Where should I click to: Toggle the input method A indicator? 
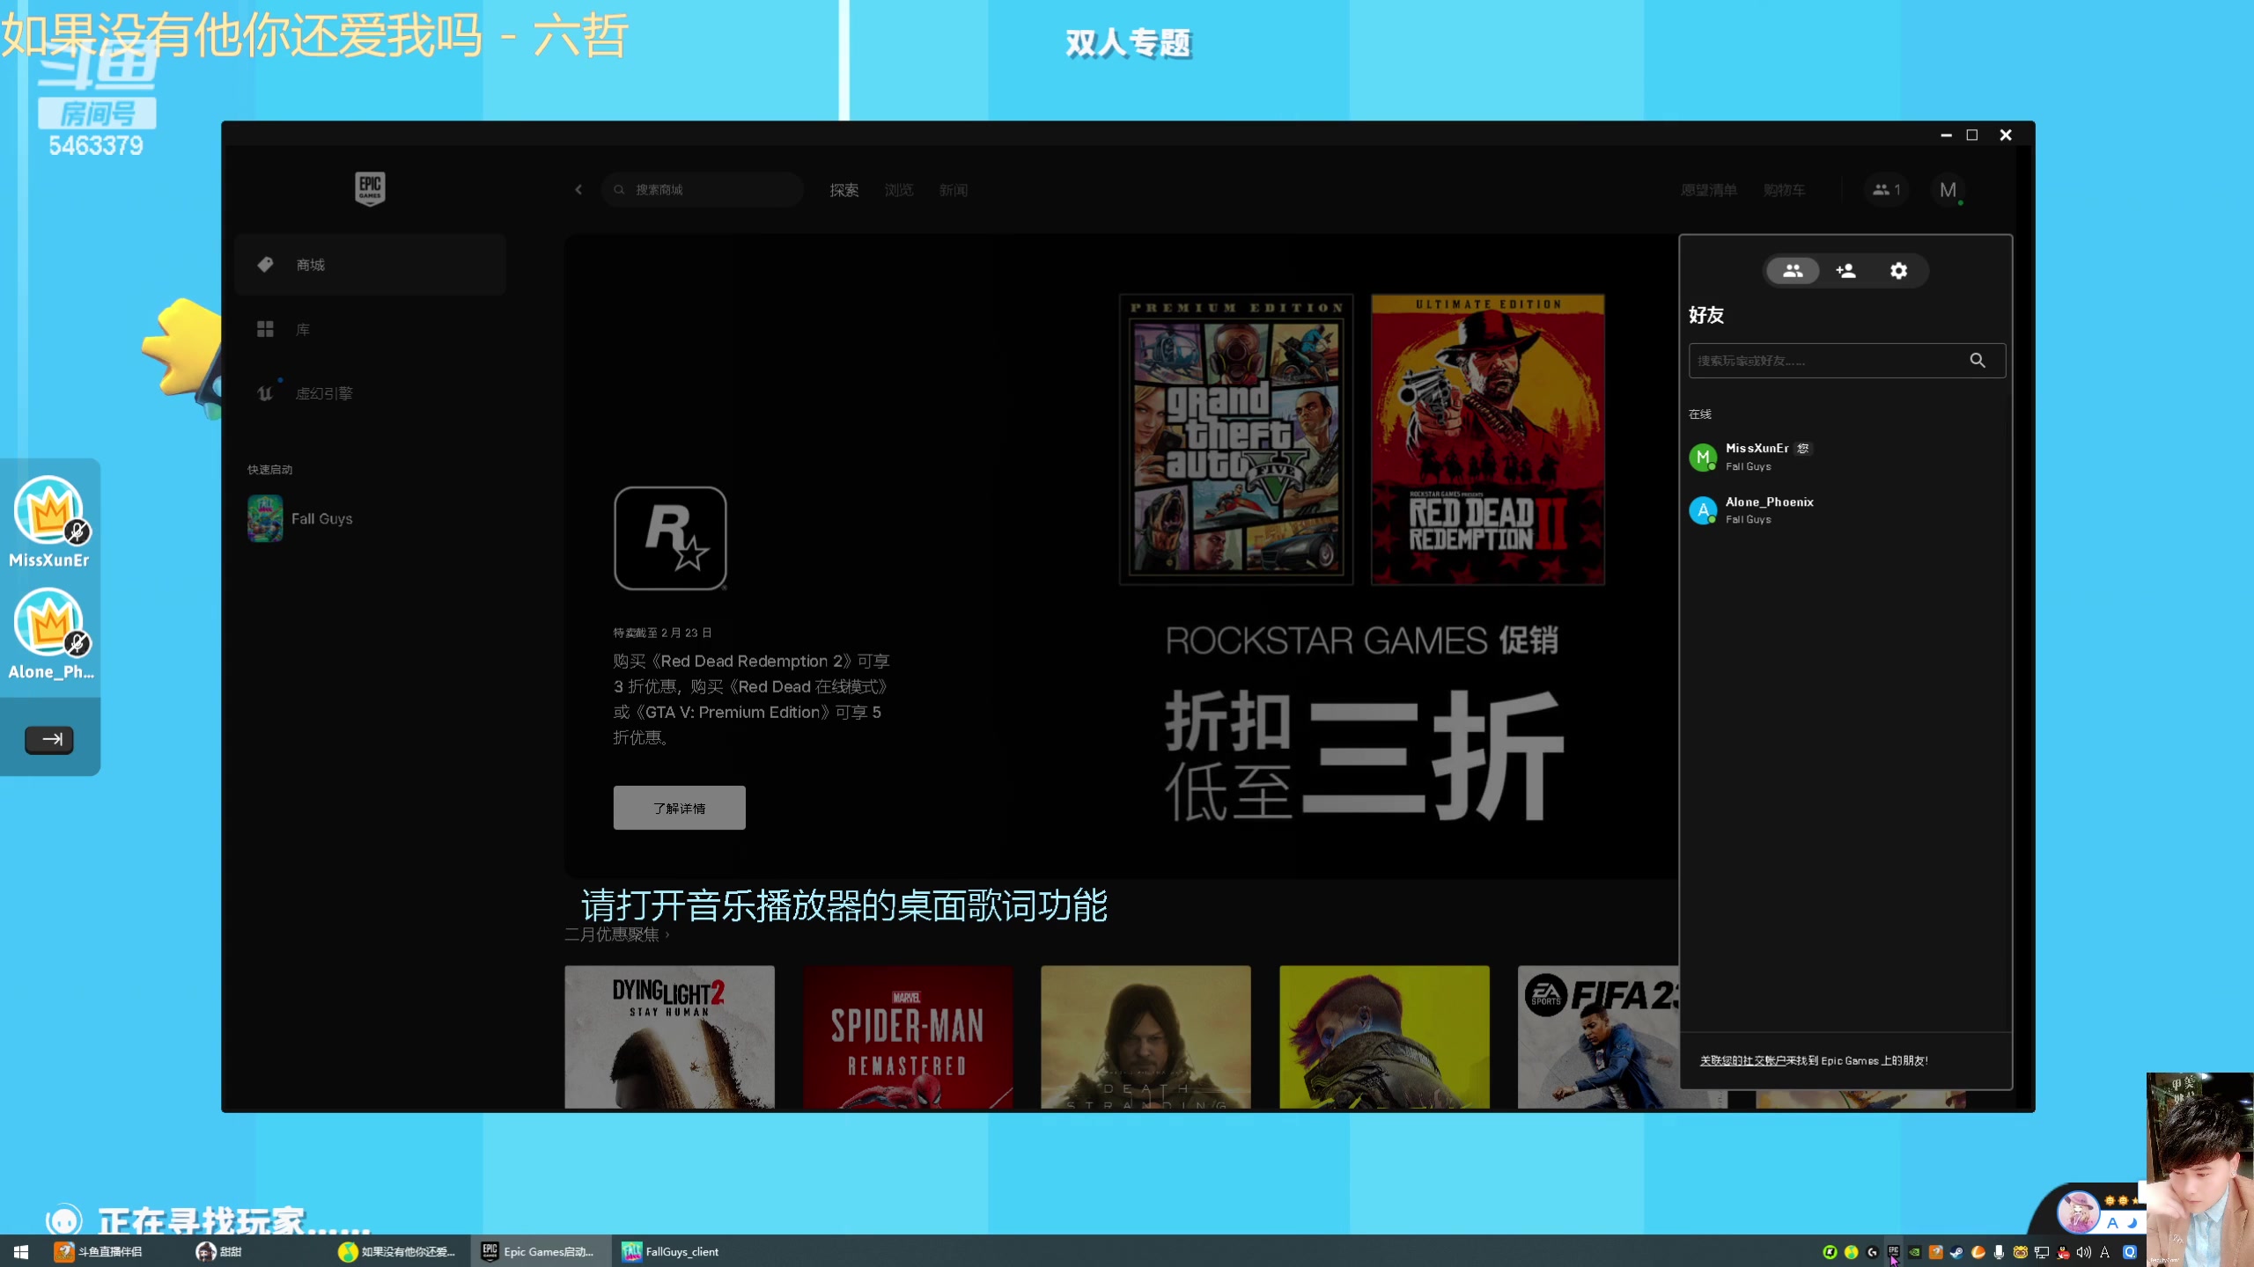2104,1252
